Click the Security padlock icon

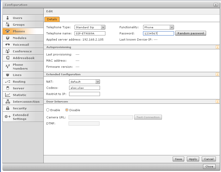8,108
